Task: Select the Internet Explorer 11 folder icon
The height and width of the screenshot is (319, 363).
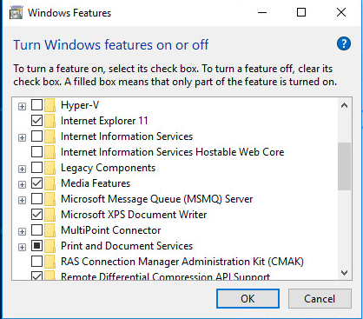Action: tap(49, 121)
